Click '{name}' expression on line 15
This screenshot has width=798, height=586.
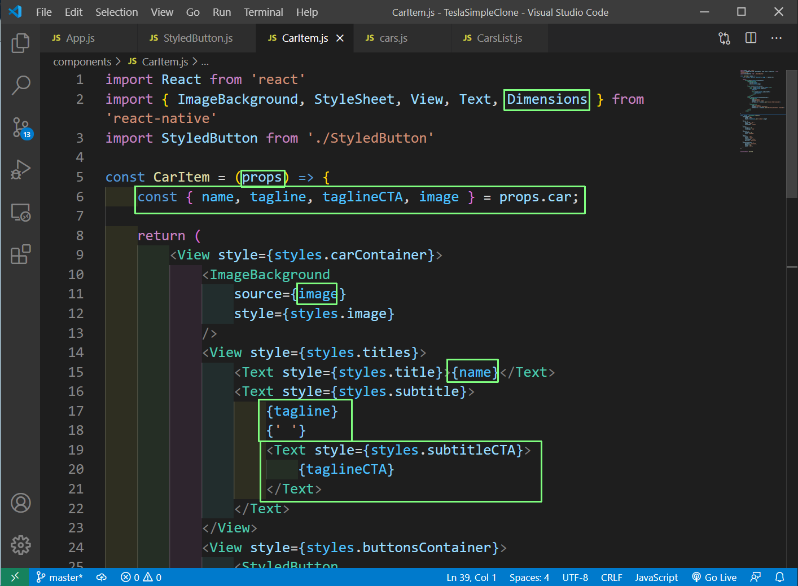pos(475,372)
